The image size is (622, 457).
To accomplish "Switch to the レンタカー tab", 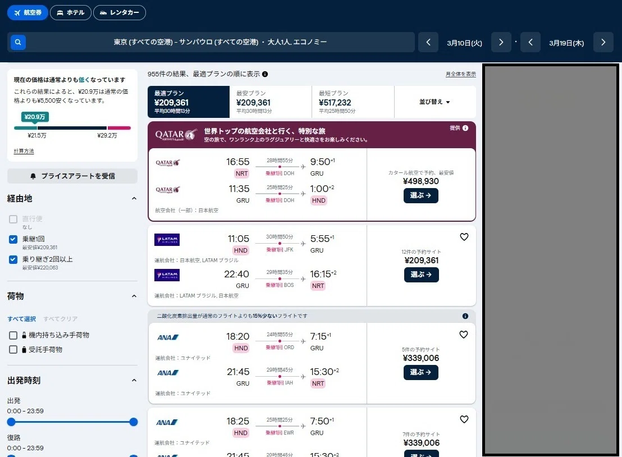I will (120, 13).
